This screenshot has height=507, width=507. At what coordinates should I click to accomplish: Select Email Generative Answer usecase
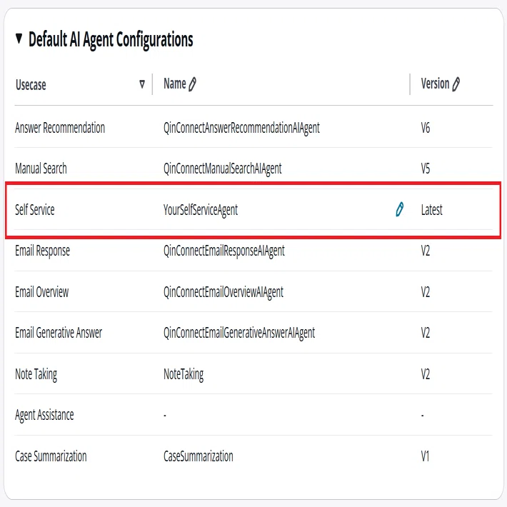(x=59, y=333)
